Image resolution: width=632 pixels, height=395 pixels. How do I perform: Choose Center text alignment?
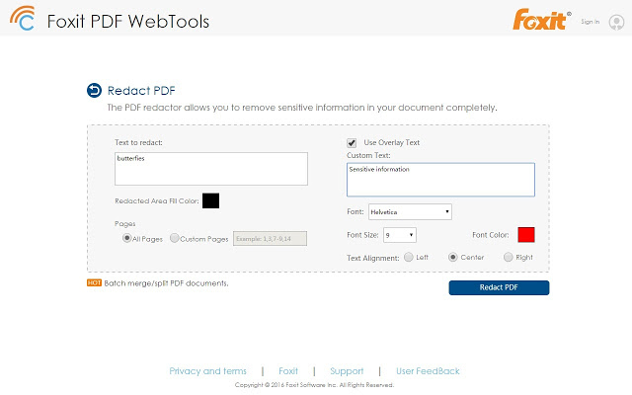click(453, 258)
